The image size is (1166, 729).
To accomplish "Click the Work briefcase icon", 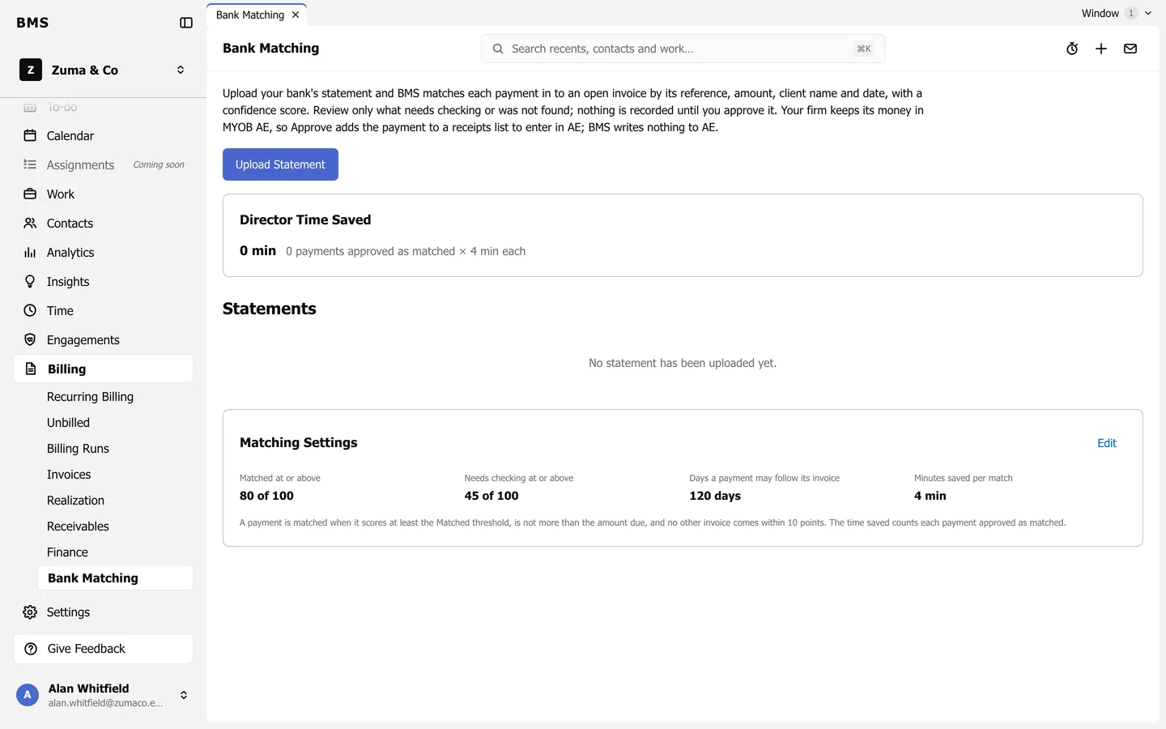I will pos(30,194).
